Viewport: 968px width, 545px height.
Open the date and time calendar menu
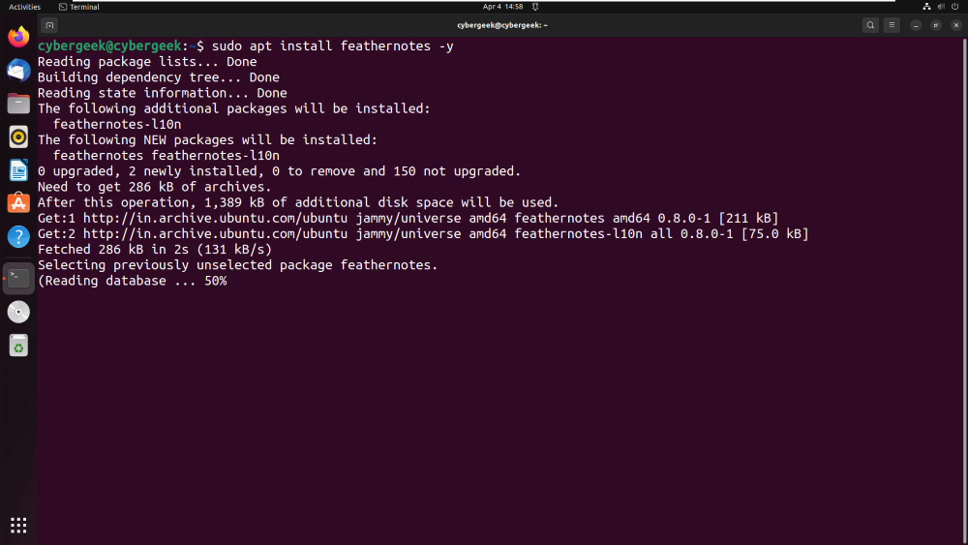pyautogui.click(x=502, y=7)
